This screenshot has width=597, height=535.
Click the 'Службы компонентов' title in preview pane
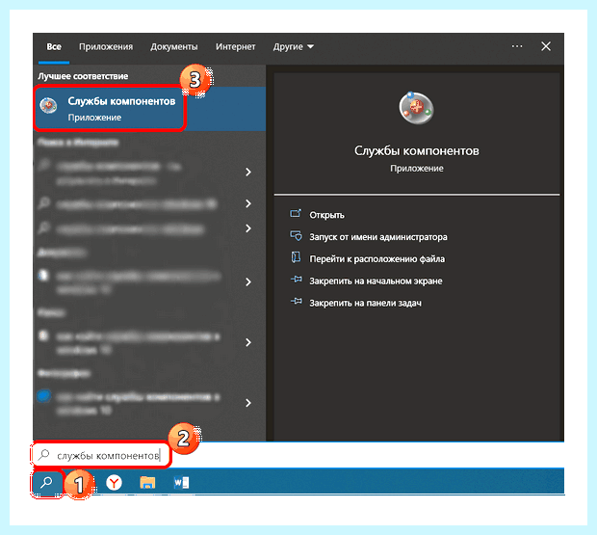pyautogui.click(x=417, y=151)
